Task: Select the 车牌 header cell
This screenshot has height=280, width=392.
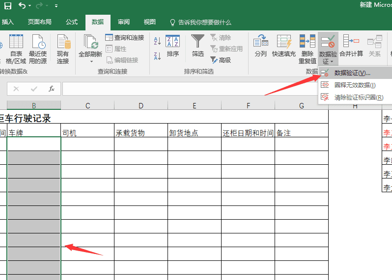Action: (34, 130)
